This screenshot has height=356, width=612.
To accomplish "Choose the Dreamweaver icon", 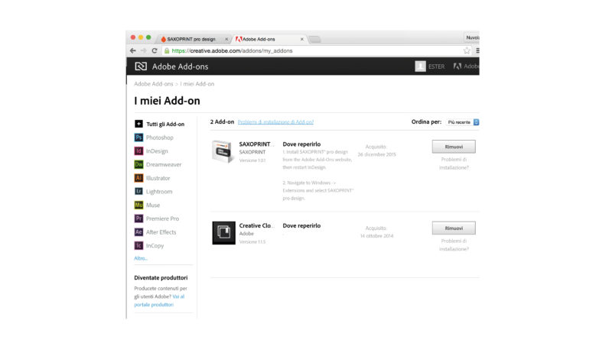I will (x=138, y=164).
